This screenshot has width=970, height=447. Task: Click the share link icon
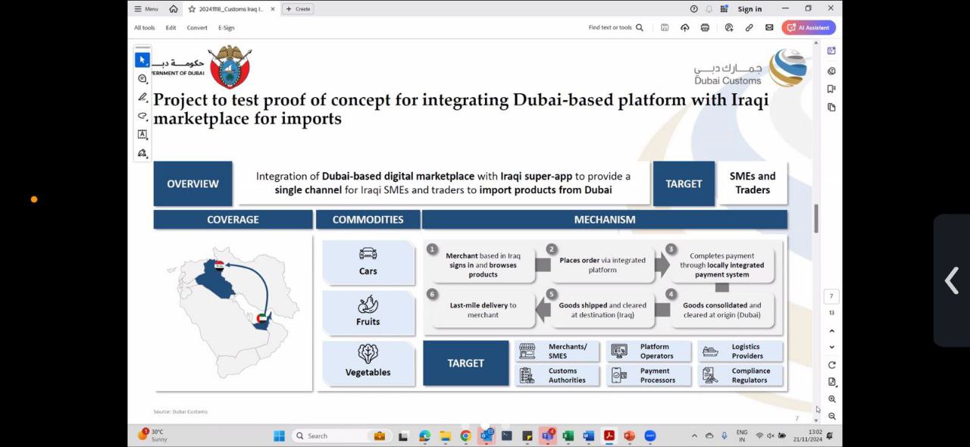[x=749, y=28]
